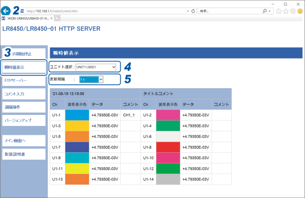
Task: Open バージョンアップ sidebar item
Action: tap(24, 120)
